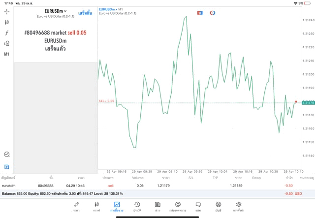Open the mailbox tab with @ icon

(x=178, y=207)
